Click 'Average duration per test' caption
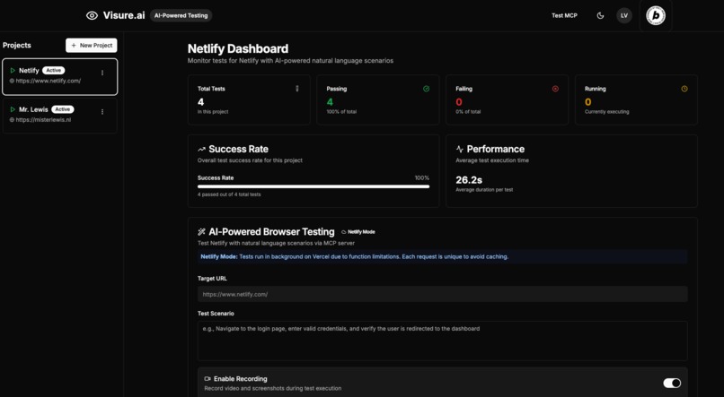This screenshot has width=724, height=397. (484, 190)
